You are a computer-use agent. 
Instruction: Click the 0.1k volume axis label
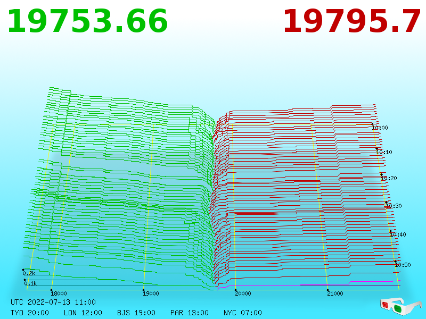(x=30, y=283)
